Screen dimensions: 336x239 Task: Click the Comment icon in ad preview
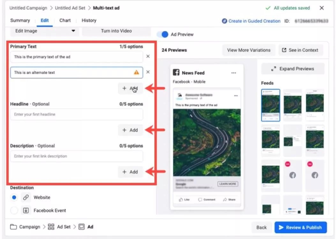click(x=200, y=199)
